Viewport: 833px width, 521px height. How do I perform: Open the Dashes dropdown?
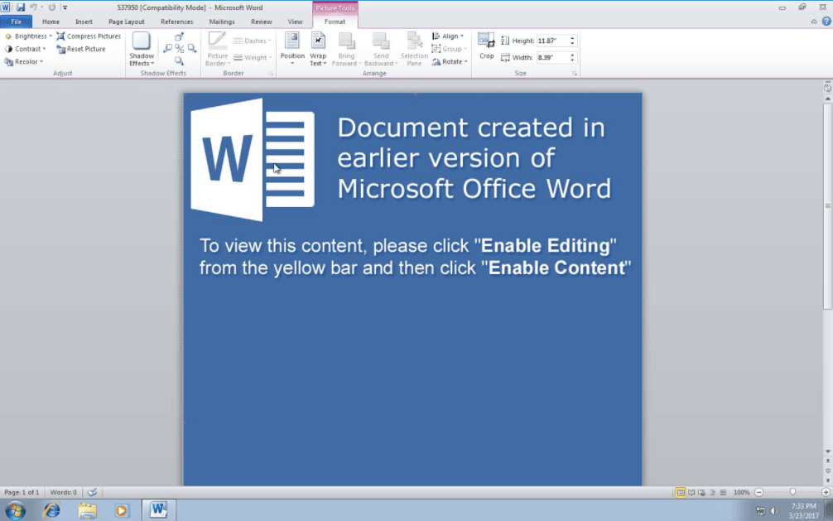[x=253, y=41]
